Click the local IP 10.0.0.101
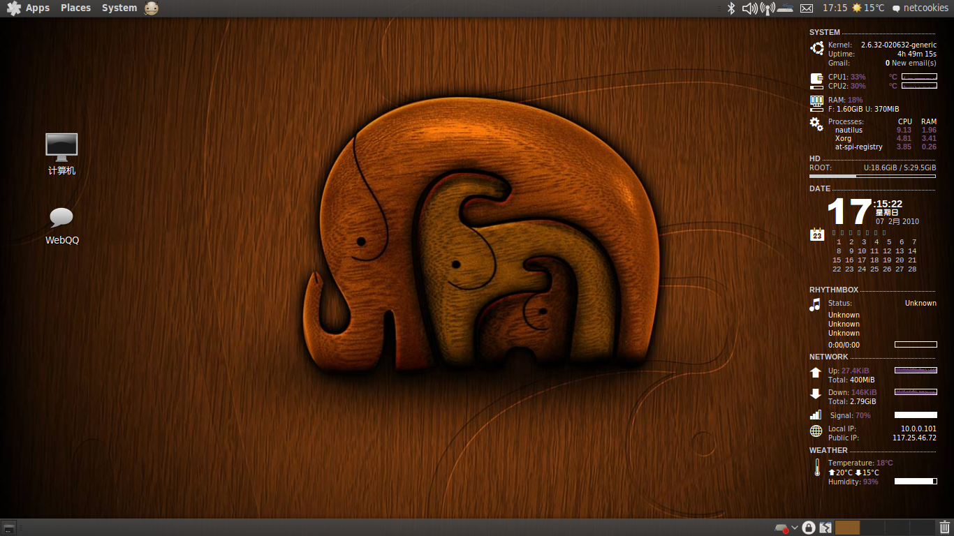The image size is (954, 536). pyautogui.click(x=918, y=429)
